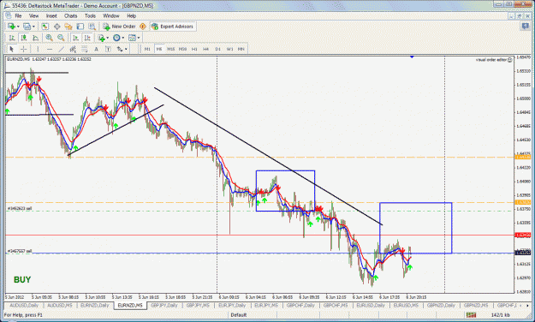This screenshot has width=535, height=322.
Task: Switch to Candlesticks display
Action: [24, 38]
